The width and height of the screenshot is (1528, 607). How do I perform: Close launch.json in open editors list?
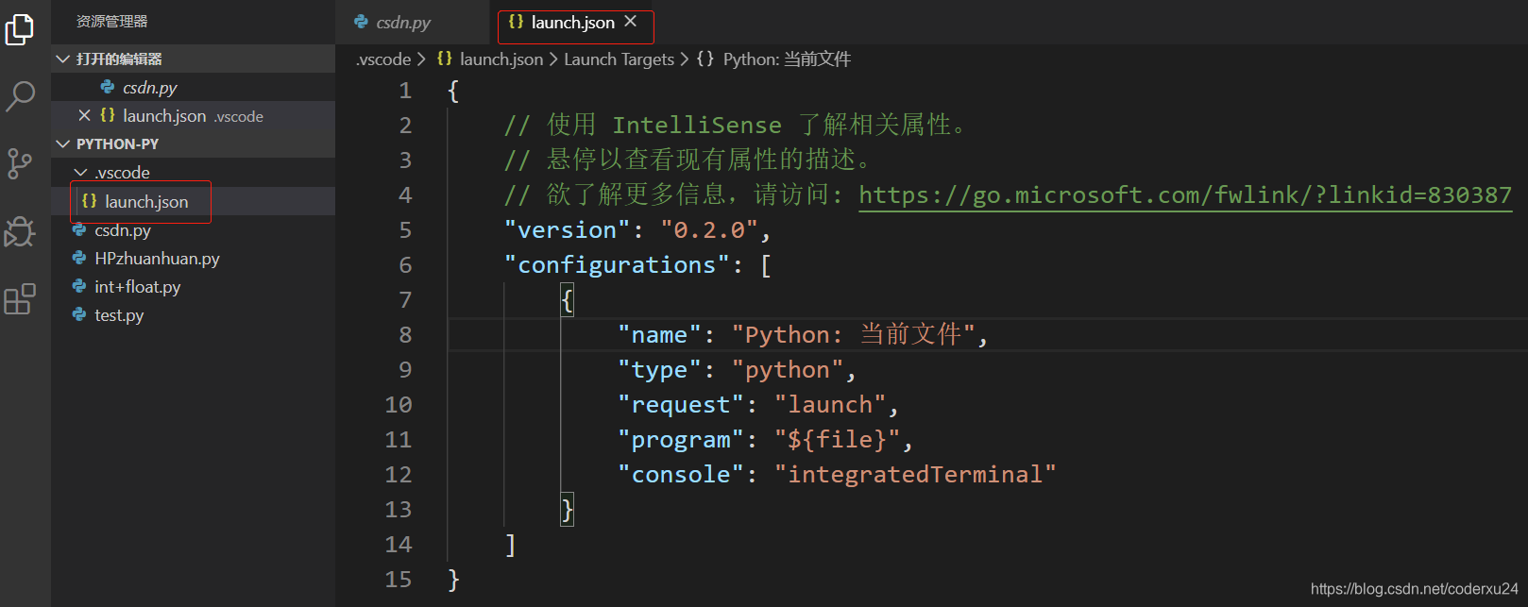coord(84,115)
